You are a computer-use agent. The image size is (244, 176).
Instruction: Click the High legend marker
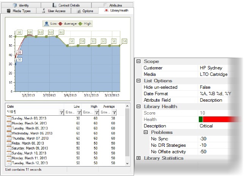coord(80,24)
